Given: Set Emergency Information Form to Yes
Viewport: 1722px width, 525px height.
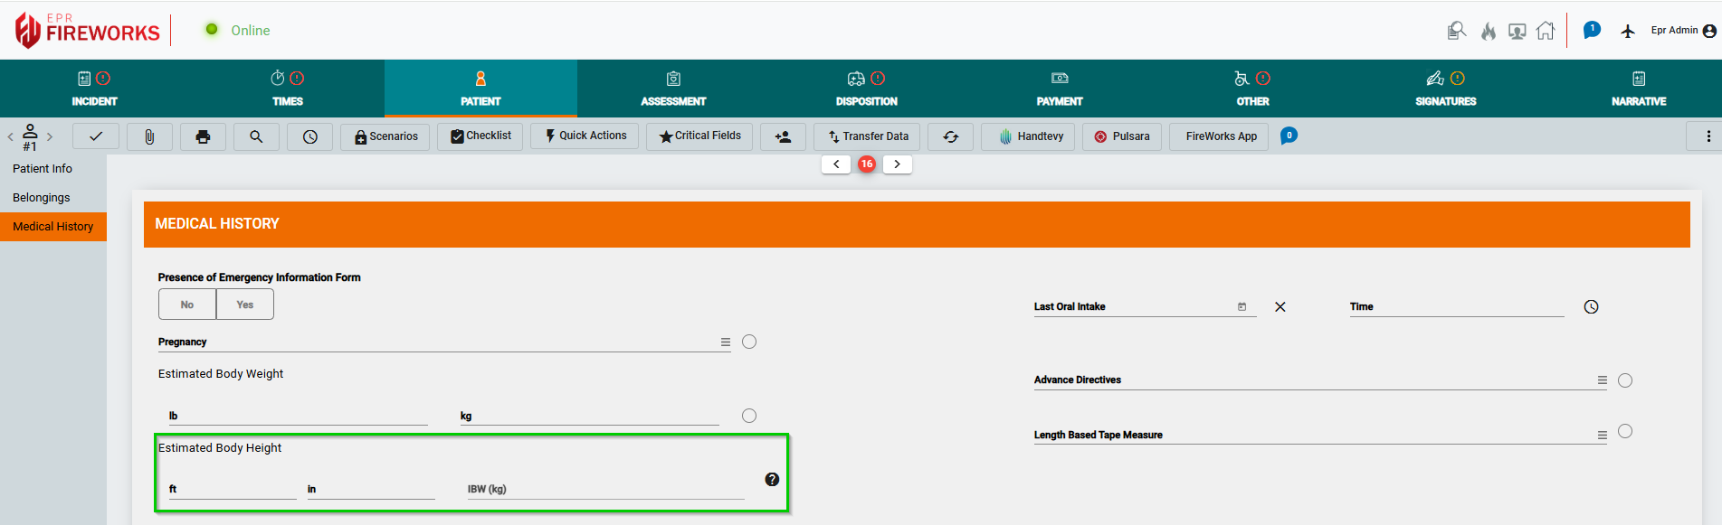Looking at the screenshot, I should click(x=244, y=305).
